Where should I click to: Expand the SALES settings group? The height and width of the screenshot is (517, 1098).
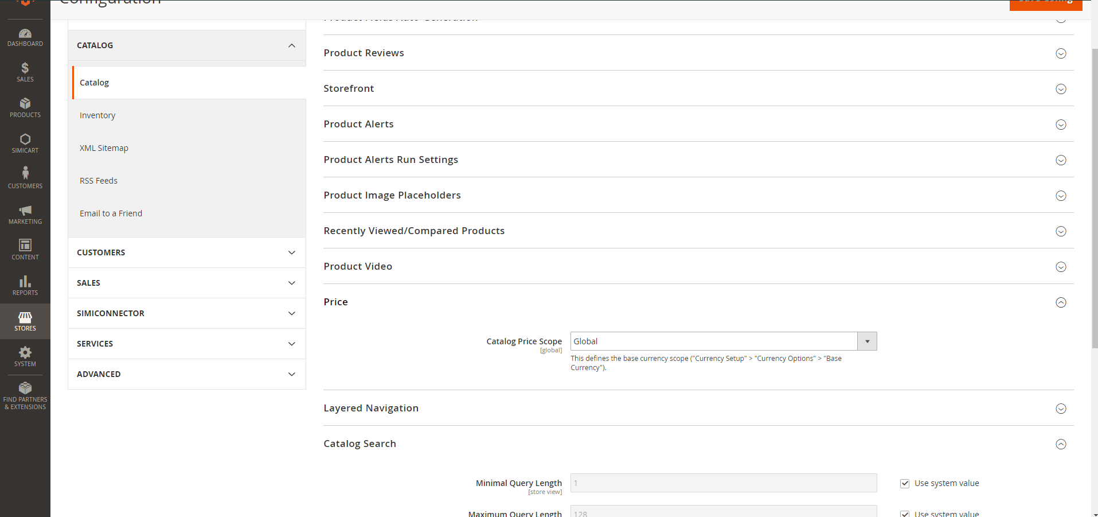(187, 283)
